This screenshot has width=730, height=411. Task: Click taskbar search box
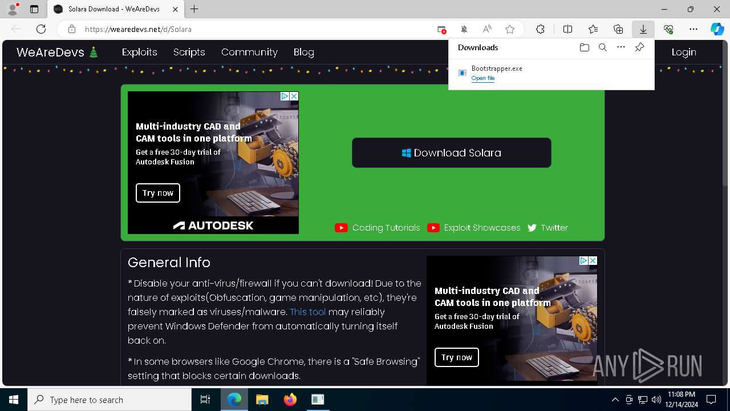[109, 400]
